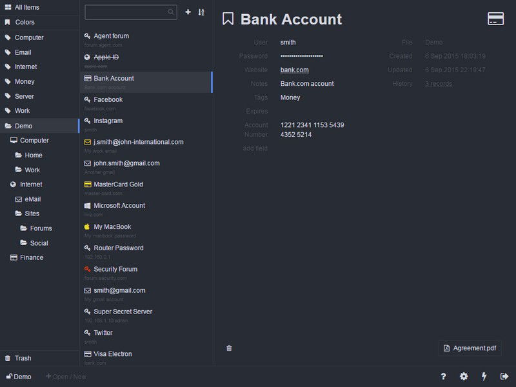Click the Money tag value in details
516x387 pixels.
tap(290, 97)
